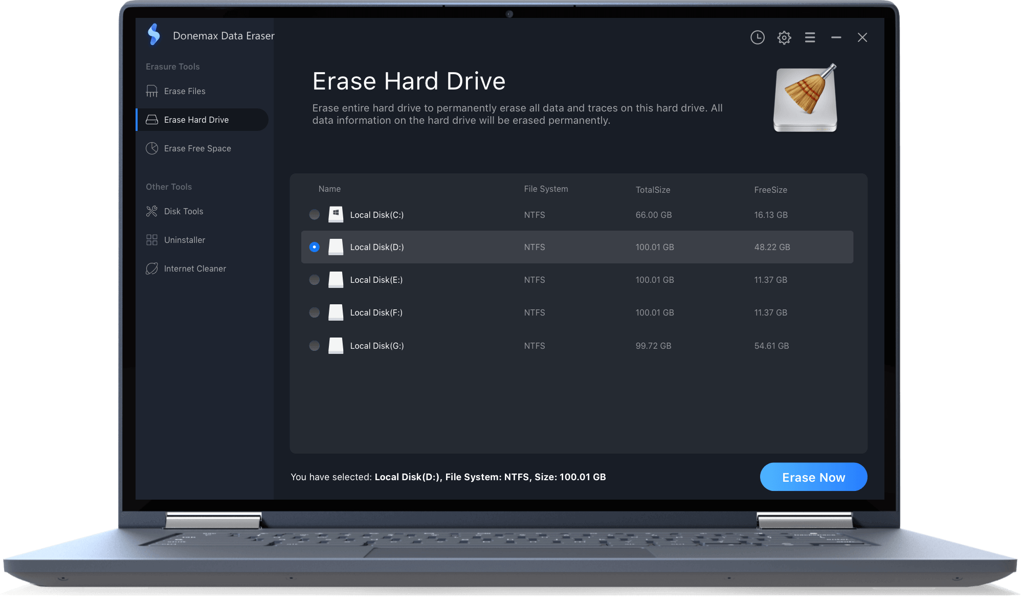Click the Local Disk(F:) name
This screenshot has width=1022, height=606.
(376, 312)
